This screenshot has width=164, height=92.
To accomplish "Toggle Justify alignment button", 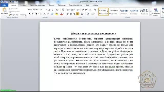I will coord(77,14).
